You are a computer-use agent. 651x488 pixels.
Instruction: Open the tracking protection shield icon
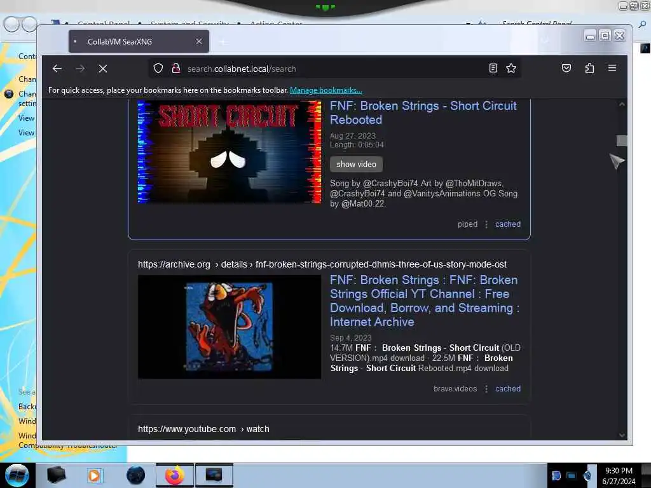(x=158, y=68)
